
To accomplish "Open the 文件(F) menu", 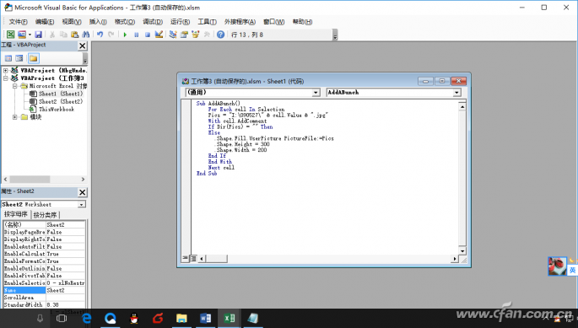I will pyautogui.click(x=18, y=22).
